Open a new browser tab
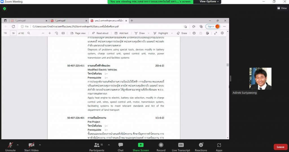Image resolution: width=289 pixels, height=152 pixels. 132,21
